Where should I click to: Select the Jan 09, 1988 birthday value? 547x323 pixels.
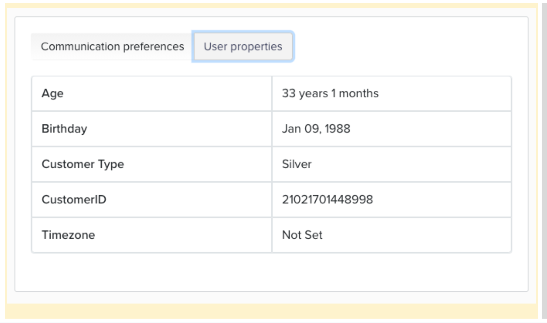tap(316, 129)
